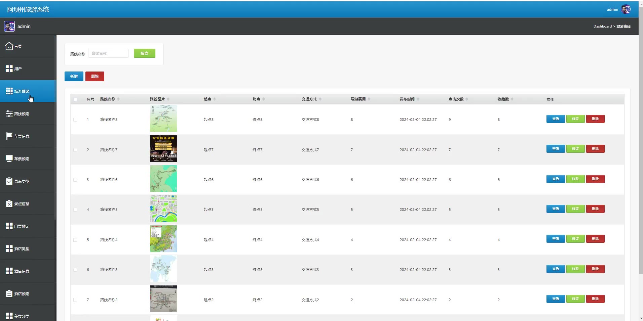Click the green 搜索 search button
Screen dimensions: 643x321
(145, 53)
